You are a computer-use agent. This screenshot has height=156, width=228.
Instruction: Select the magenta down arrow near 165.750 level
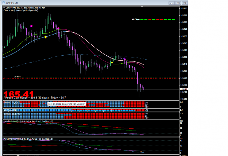(31, 26)
